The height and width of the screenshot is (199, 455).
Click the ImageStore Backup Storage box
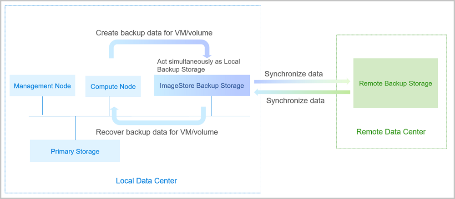202,85
